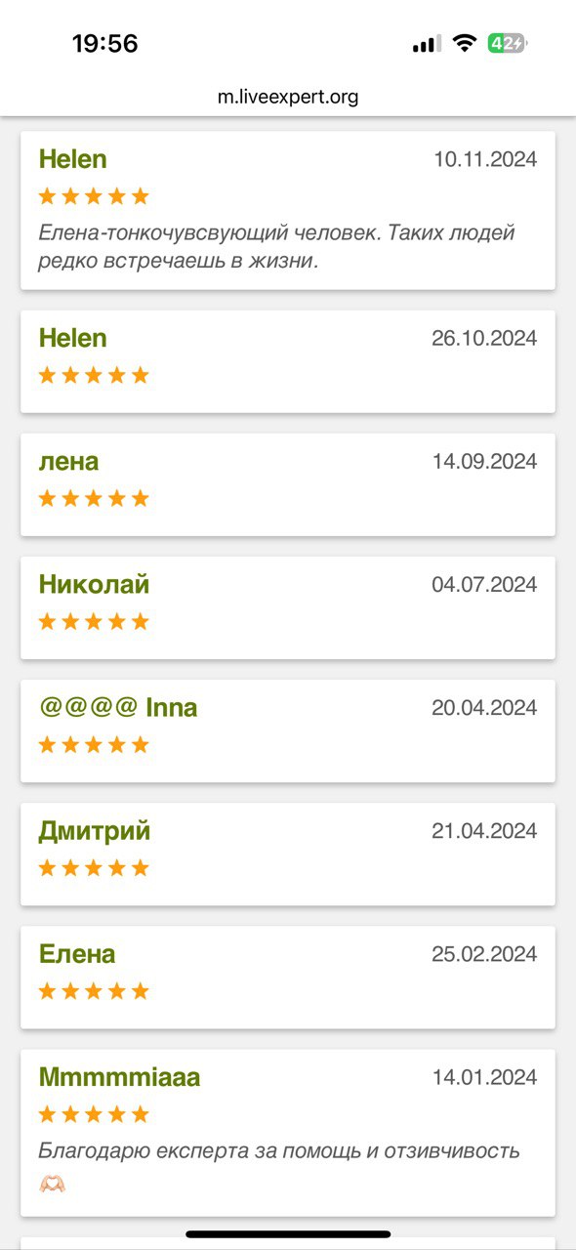Click the date 20.04.2024 on Inna's review
576x1250 pixels.
[484, 708]
